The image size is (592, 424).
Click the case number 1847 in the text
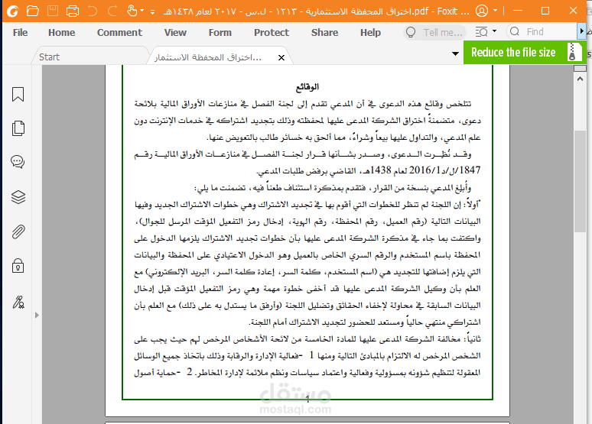470,170
